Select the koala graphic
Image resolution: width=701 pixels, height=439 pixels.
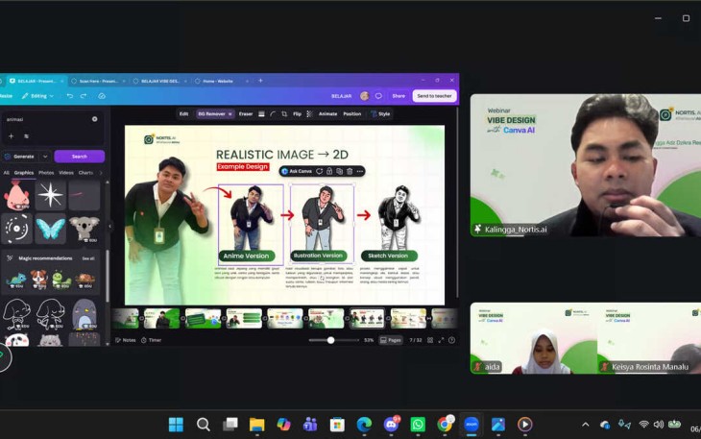coord(85,229)
